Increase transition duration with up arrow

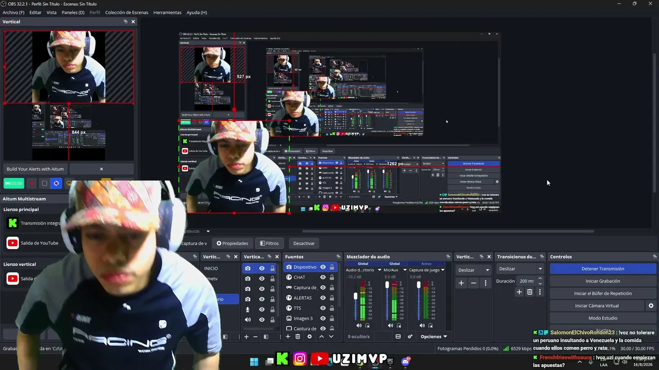pyautogui.click(x=540, y=279)
